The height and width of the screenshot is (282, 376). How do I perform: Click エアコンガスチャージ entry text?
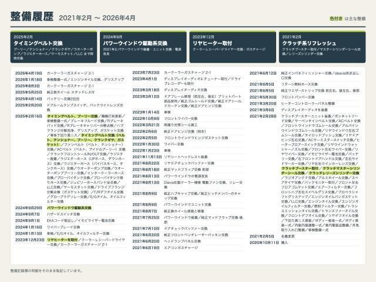(x=181, y=248)
